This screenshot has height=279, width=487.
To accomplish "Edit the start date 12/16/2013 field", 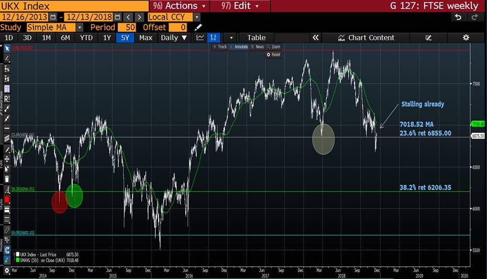I will coord(25,17).
